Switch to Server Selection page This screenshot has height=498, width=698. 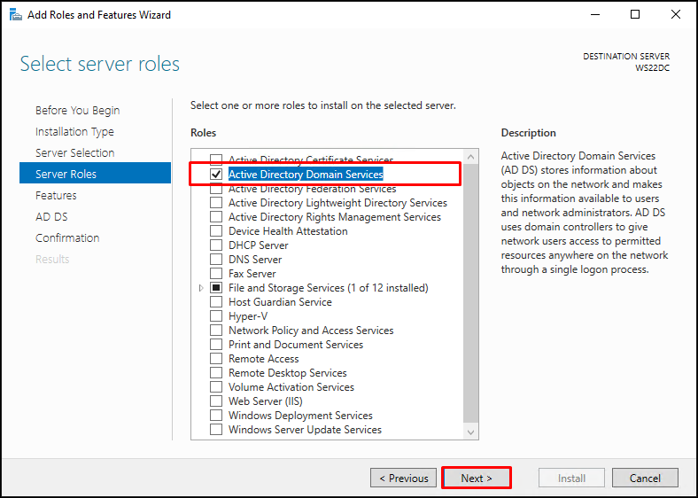coord(74,153)
